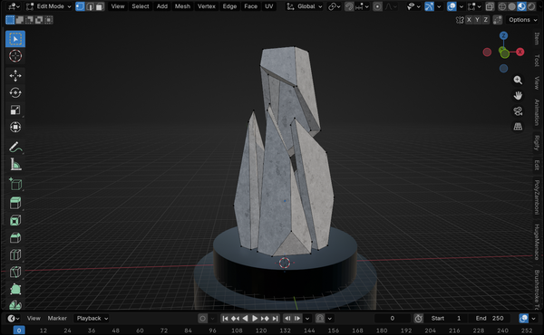Image resolution: width=544 pixels, height=335 pixels.
Task: Toggle X-ray view
Action: [490, 6]
